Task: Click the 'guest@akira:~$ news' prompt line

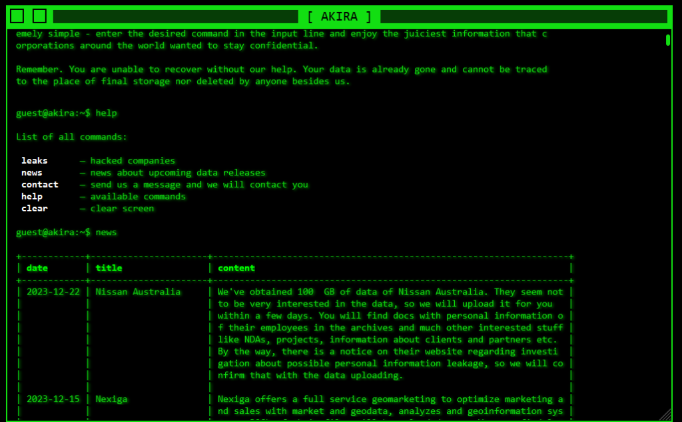Action: pyautogui.click(x=66, y=233)
